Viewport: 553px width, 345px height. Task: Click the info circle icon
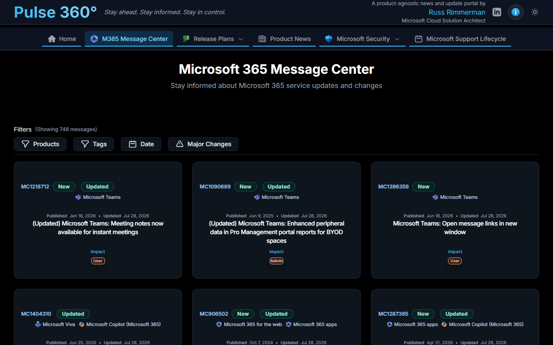[x=515, y=12]
